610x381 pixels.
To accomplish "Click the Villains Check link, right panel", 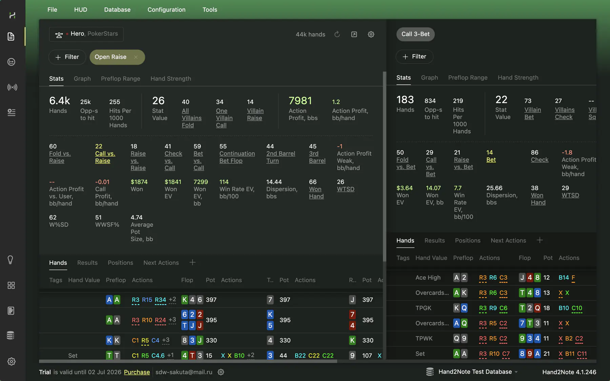I will pyautogui.click(x=565, y=113).
